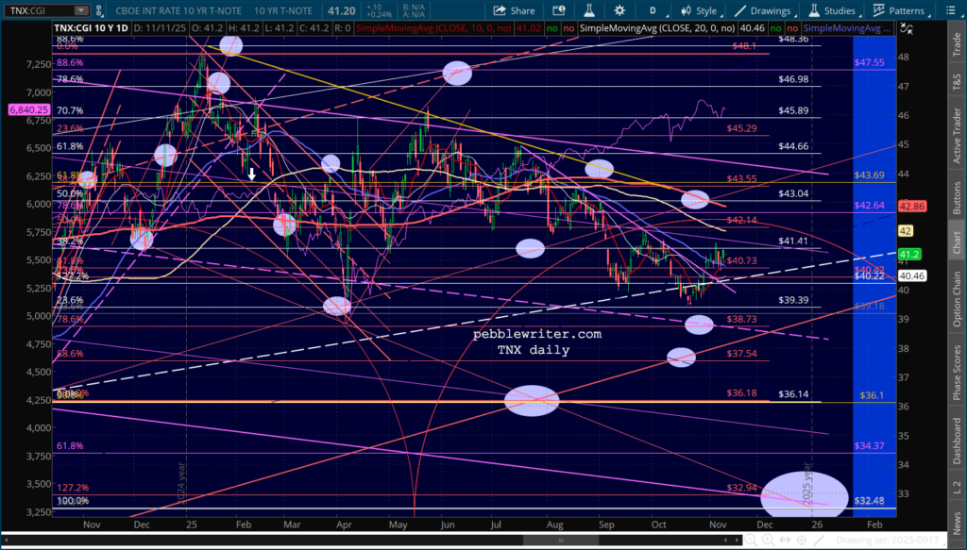Click the Share button
Screen dimensions: 967x550
click(x=515, y=11)
